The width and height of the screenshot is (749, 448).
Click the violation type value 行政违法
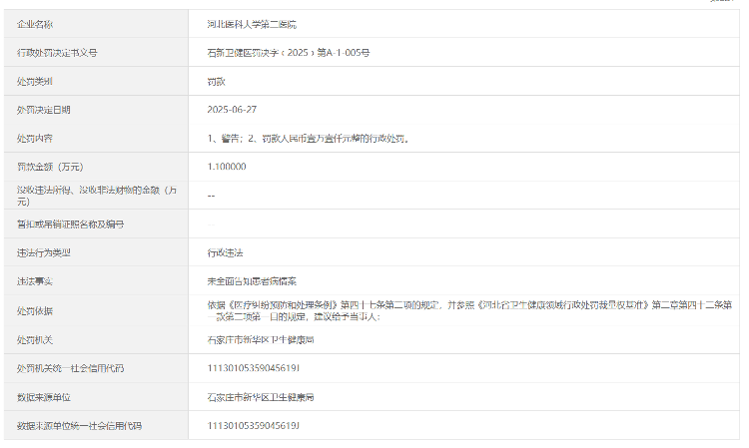click(226, 253)
